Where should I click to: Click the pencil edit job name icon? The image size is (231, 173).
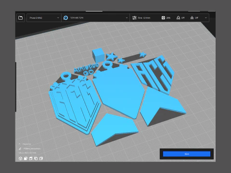tap(20, 148)
